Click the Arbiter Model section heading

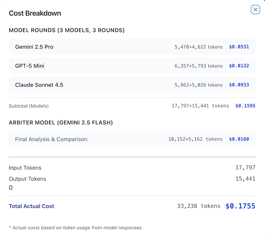pos(61,123)
